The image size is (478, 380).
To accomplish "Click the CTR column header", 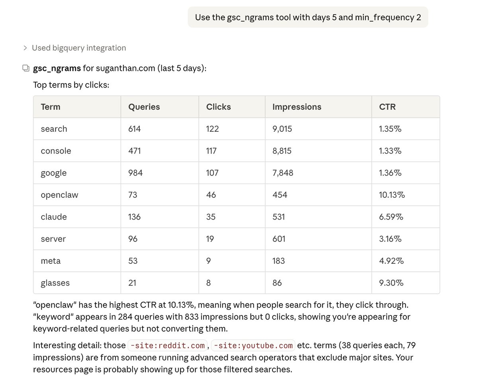I will (388, 107).
